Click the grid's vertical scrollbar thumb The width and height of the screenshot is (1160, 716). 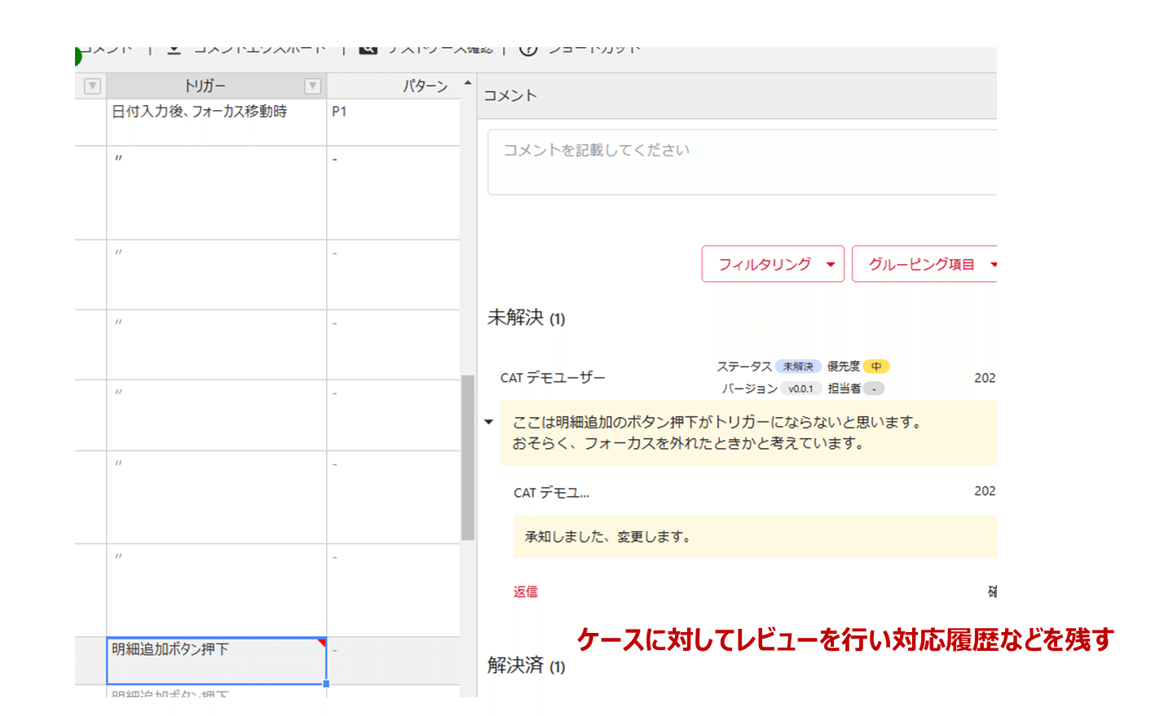click(x=468, y=457)
